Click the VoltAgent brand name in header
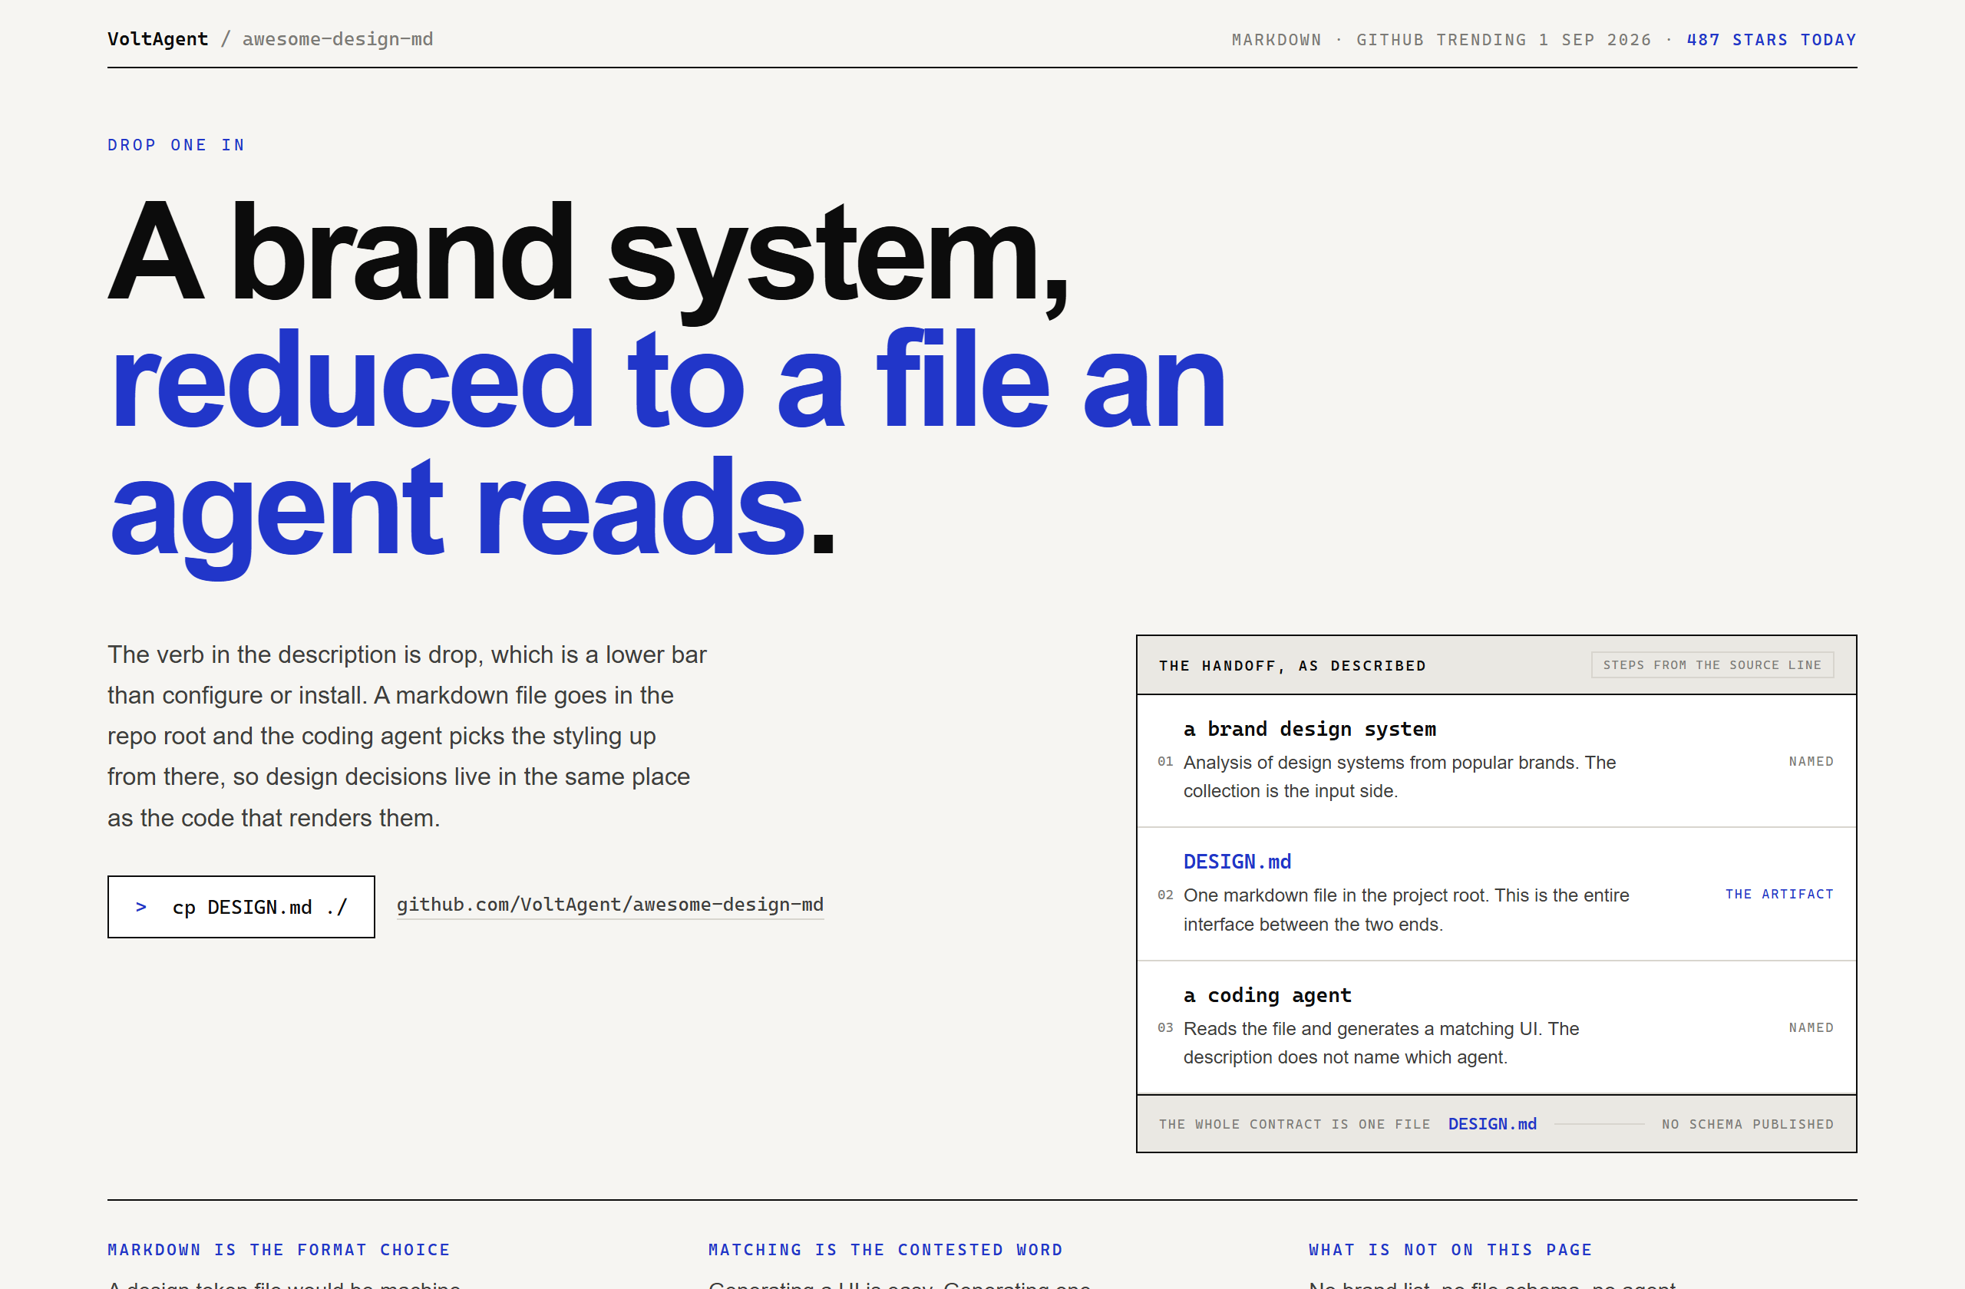1965x1289 pixels. pyautogui.click(x=157, y=40)
